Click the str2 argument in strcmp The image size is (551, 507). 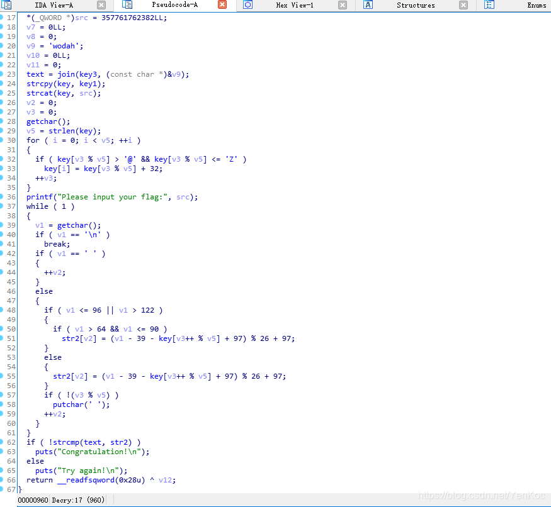tap(119, 442)
